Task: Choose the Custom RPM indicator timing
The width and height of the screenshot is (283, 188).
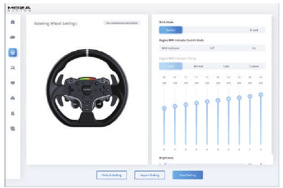Action: 254,66
